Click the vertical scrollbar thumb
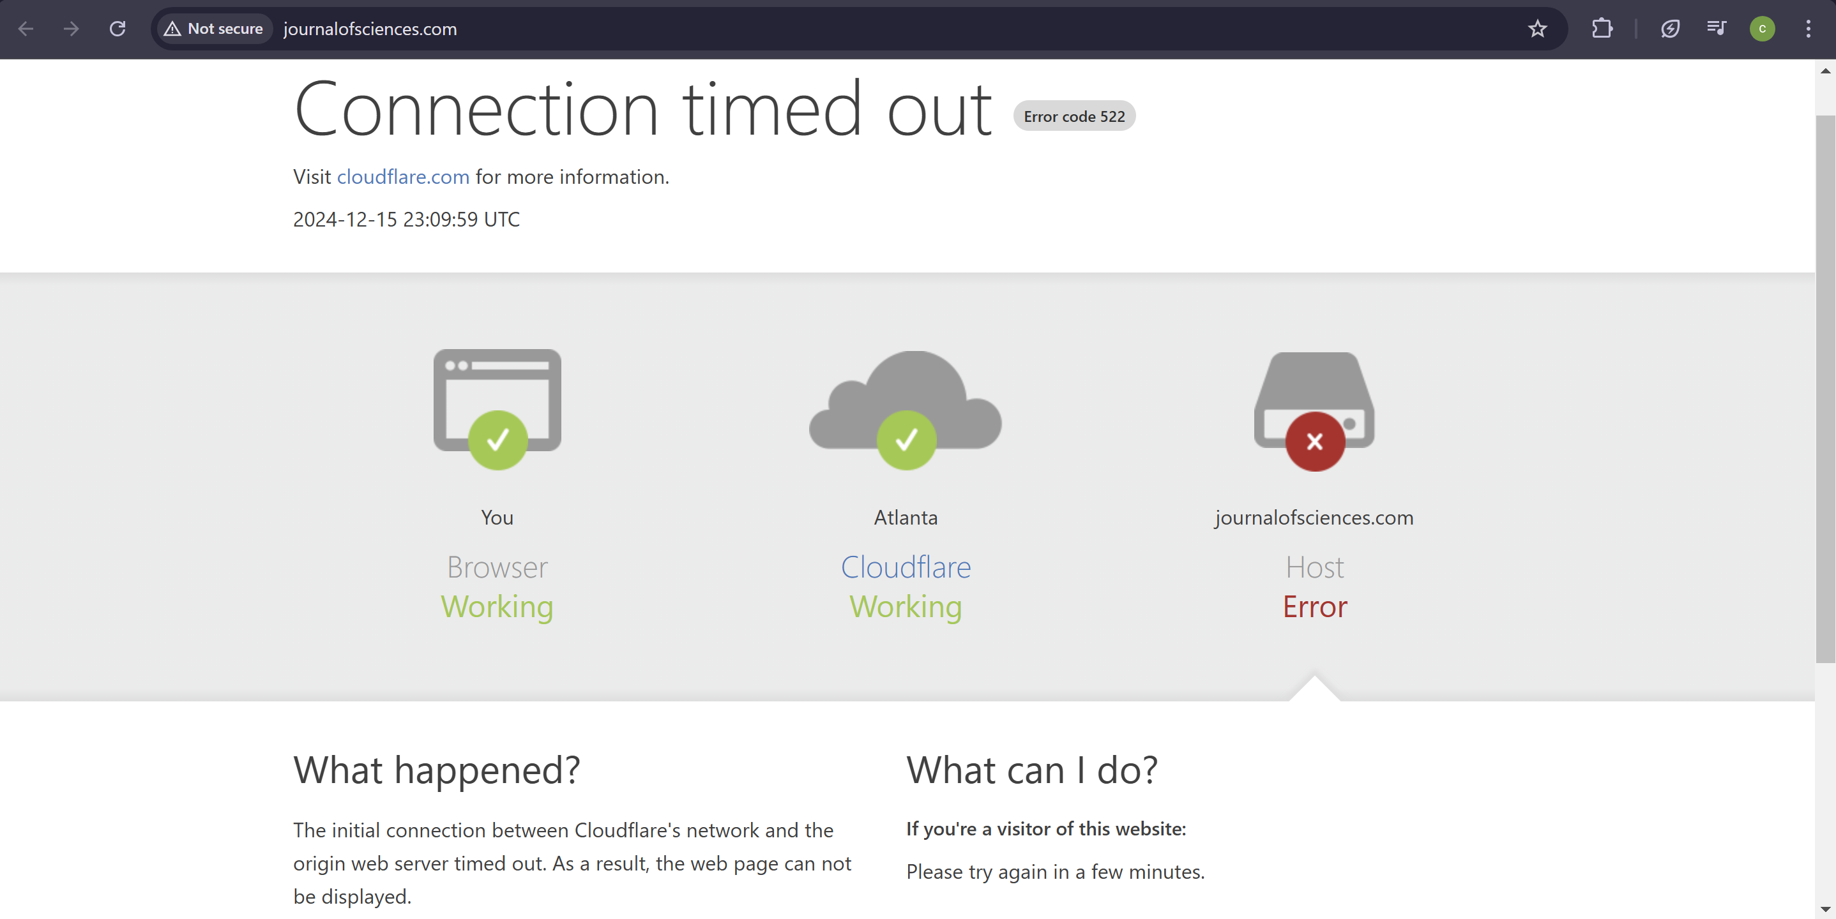The width and height of the screenshot is (1836, 919). click(1825, 385)
